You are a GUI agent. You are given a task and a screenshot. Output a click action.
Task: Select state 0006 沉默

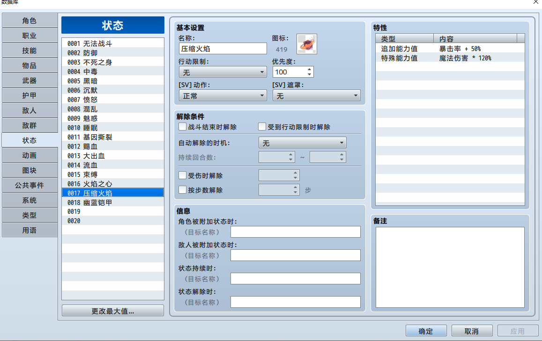point(113,90)
